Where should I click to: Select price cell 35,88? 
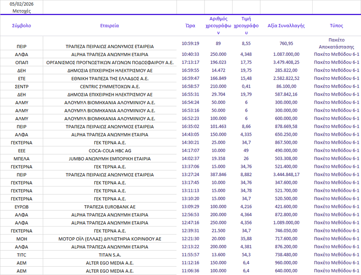tap(246, 239)
